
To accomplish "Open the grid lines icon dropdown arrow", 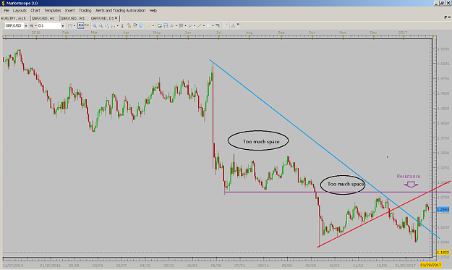I will [185, 25].
